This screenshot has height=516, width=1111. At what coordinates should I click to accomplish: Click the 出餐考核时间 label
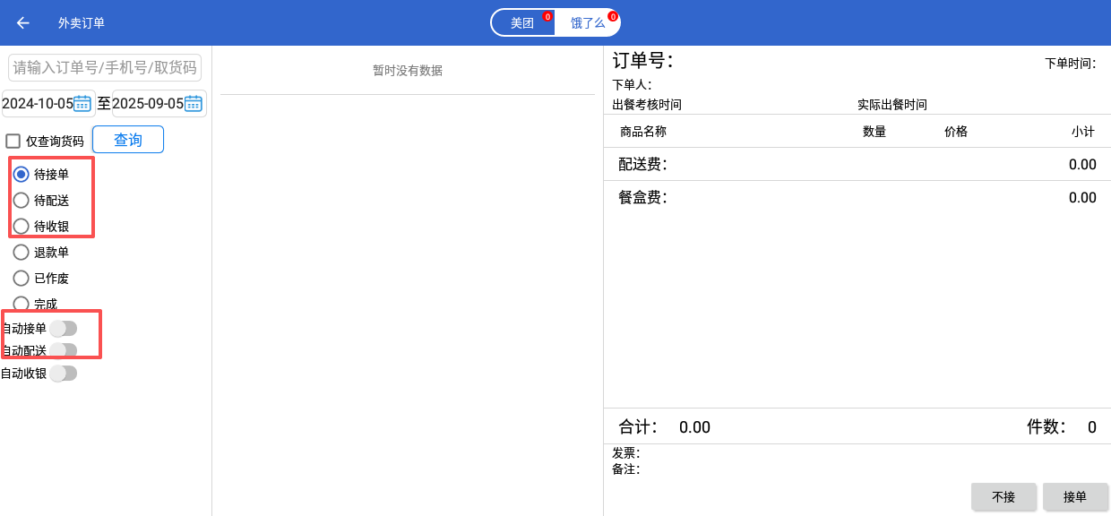point(647,105)
